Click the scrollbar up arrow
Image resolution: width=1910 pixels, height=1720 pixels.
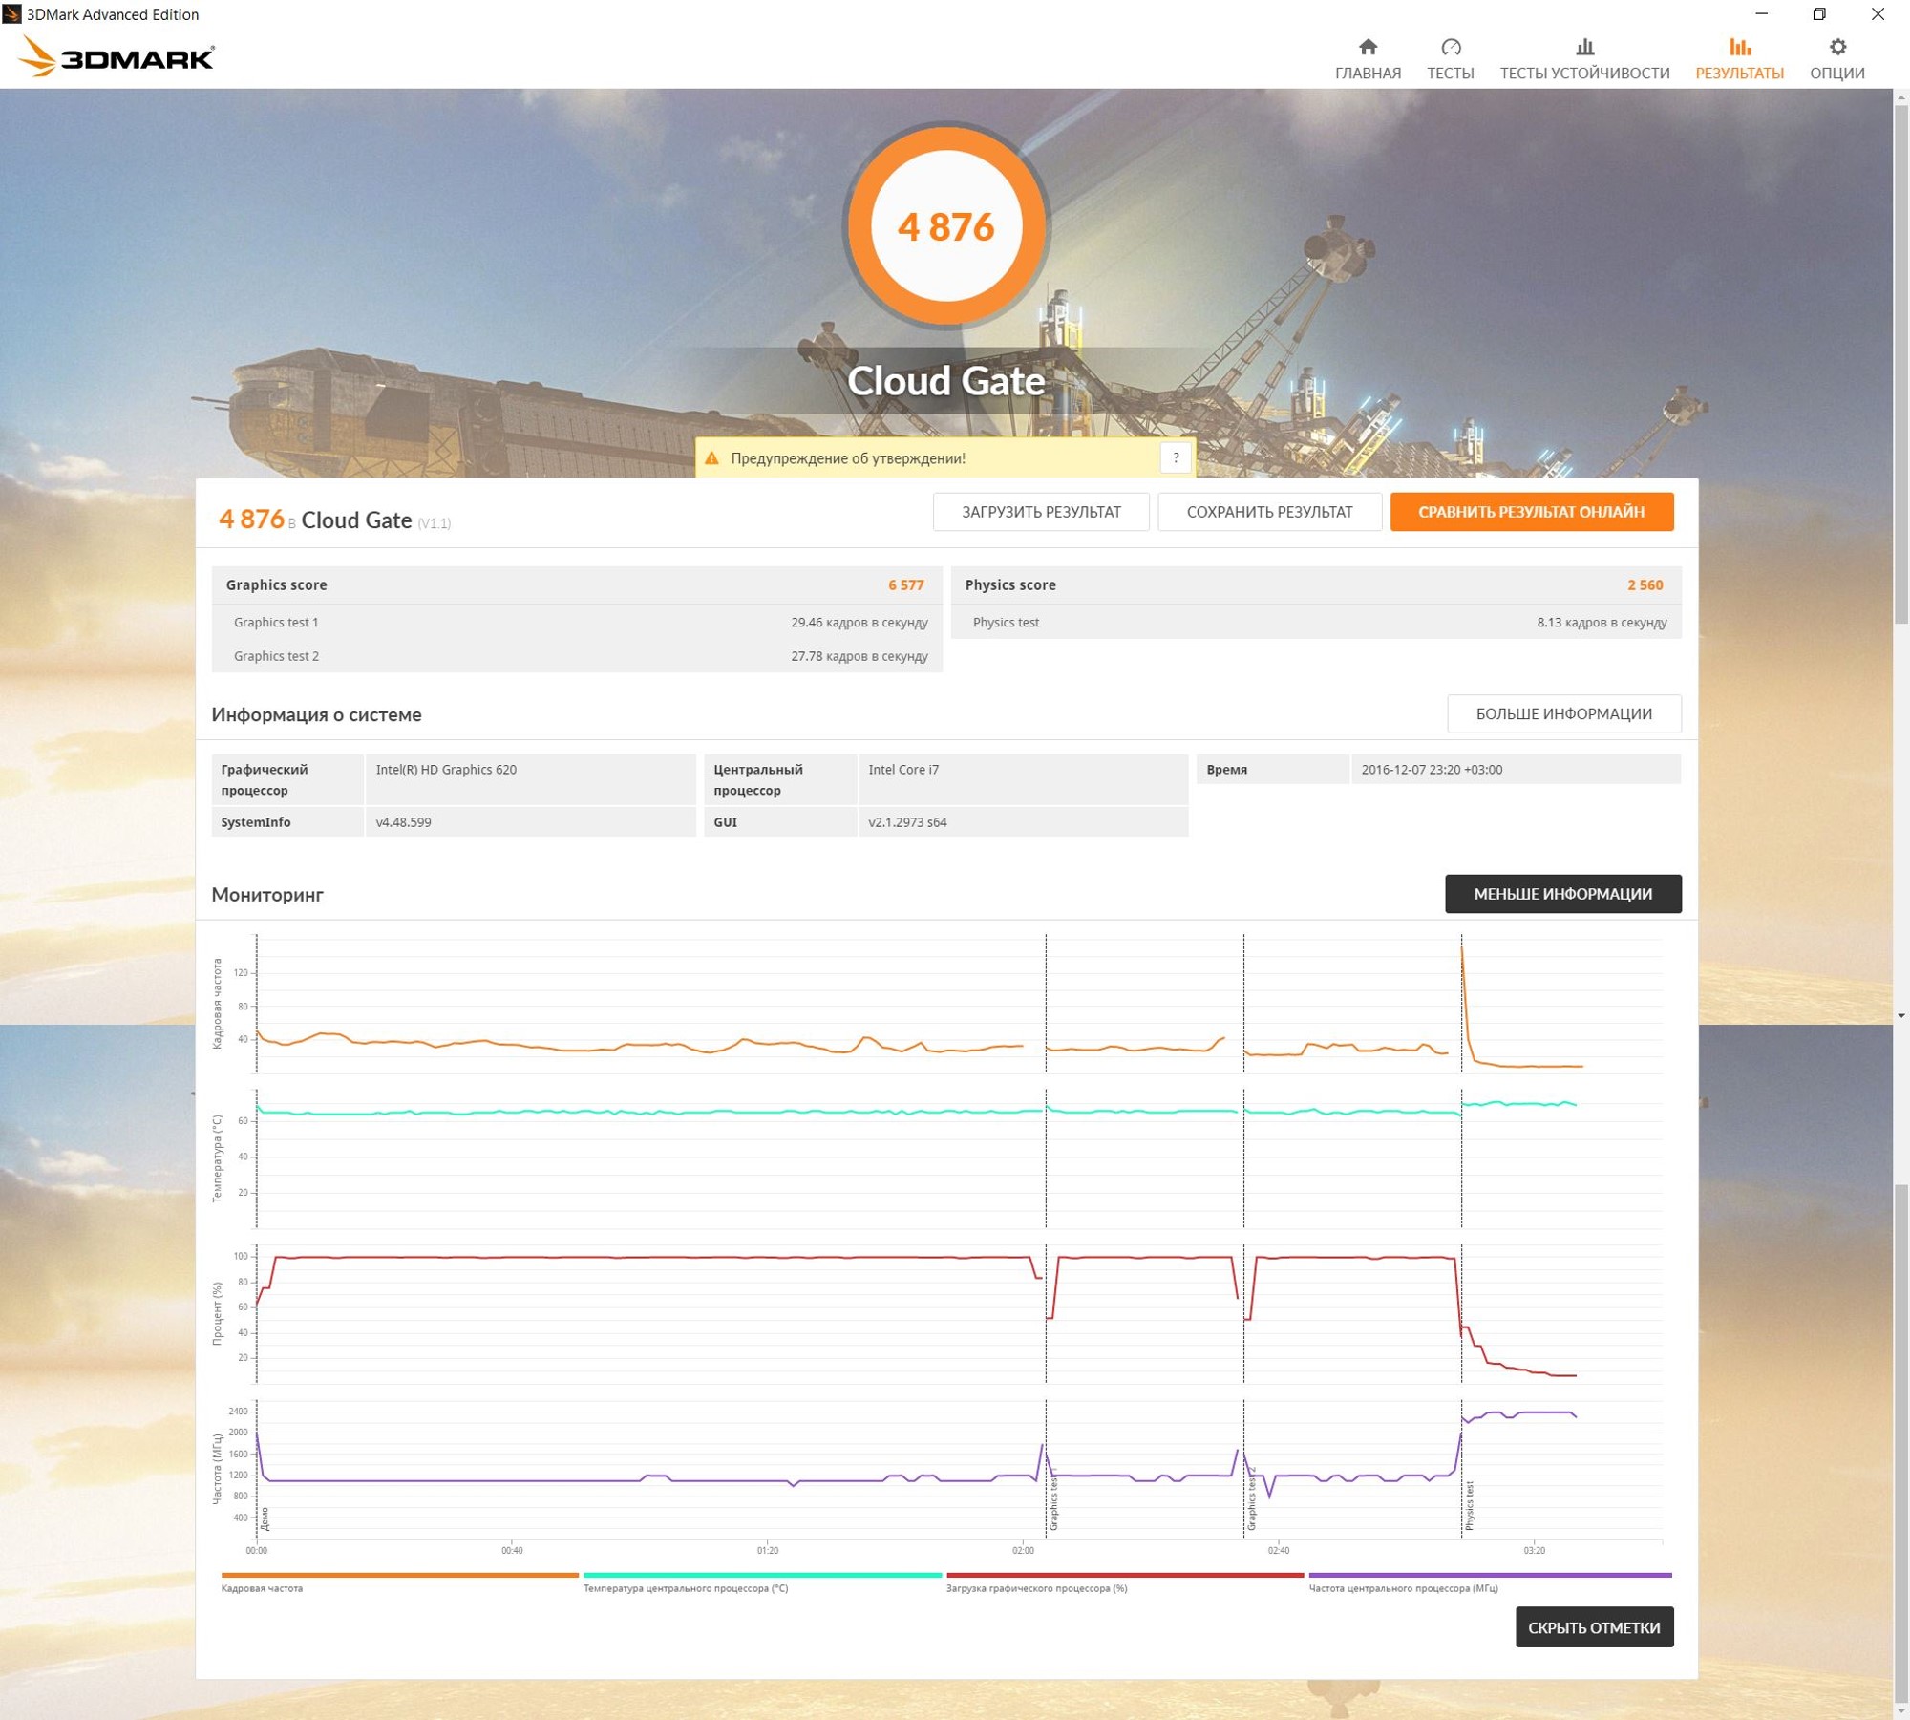pyautogui.click(x=1900, y=96)
